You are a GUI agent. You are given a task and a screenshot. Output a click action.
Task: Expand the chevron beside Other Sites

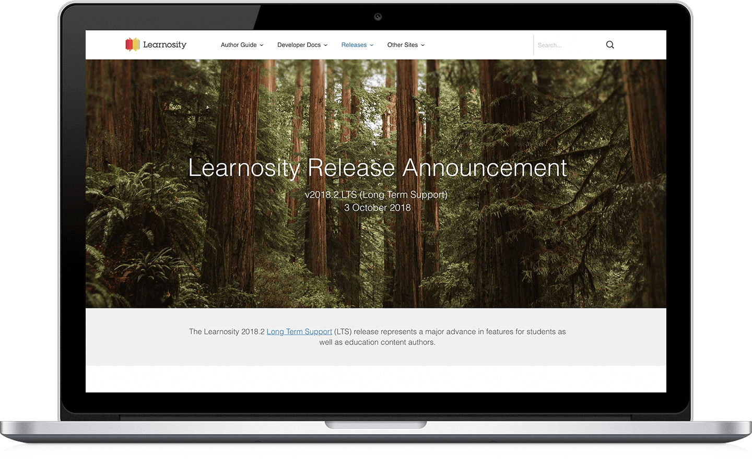(422, 45)
